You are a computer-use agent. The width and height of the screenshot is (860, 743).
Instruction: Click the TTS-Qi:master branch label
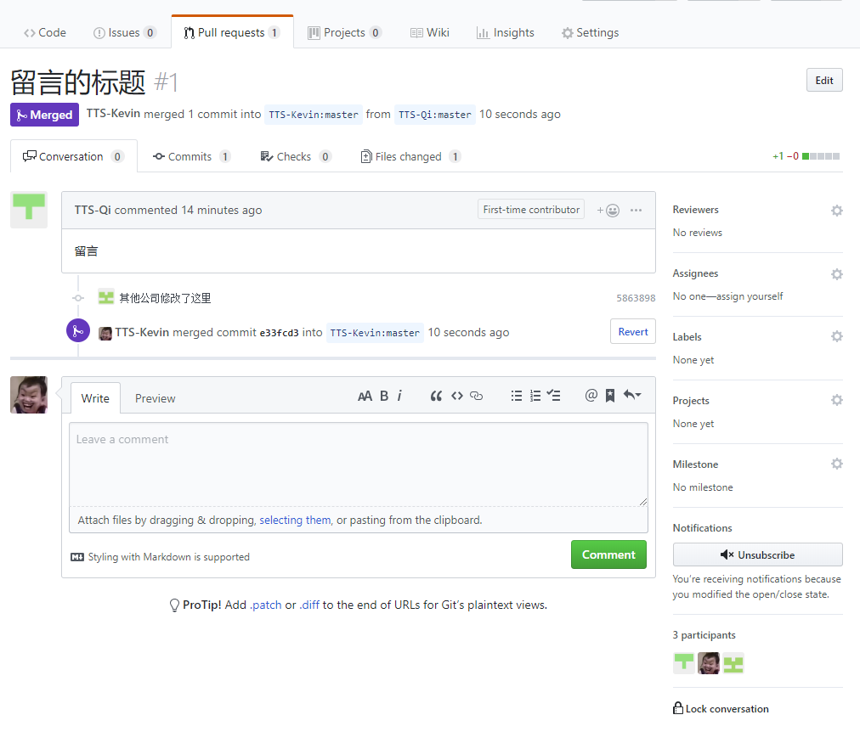point(435,115)
